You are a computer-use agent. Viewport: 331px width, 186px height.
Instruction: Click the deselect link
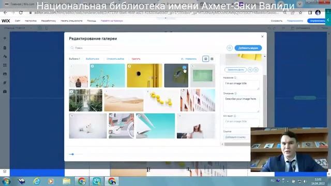pos(115,59)
